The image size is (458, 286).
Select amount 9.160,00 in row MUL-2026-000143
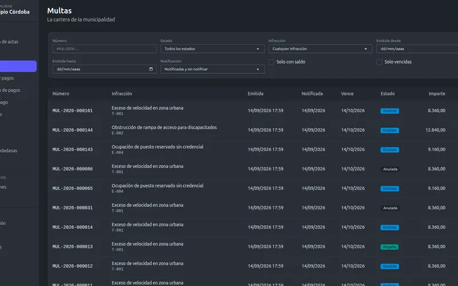coord(437,149)
